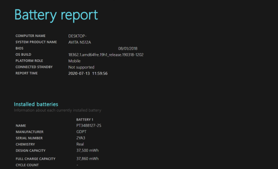Select the REPORT TIME label
This screenshot has height=169, width=278.
tap(27, 73)
